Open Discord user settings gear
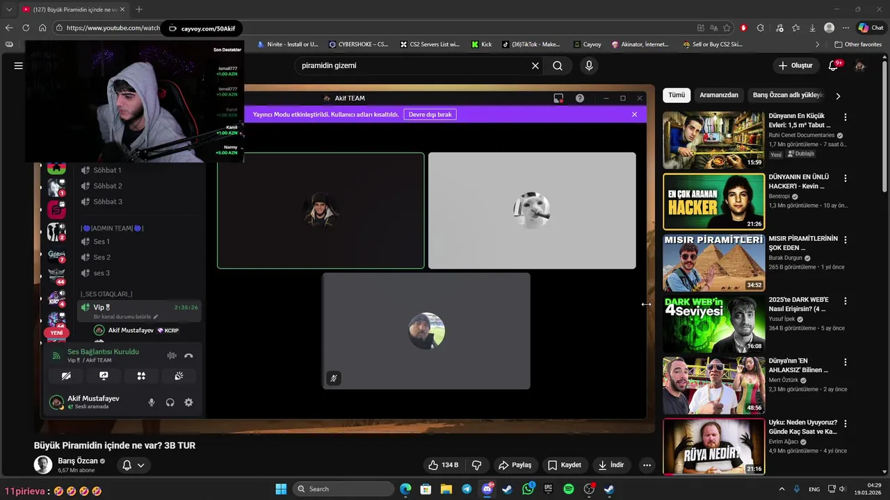The height and width of the screenshot is (500, 890). [188, 402]
